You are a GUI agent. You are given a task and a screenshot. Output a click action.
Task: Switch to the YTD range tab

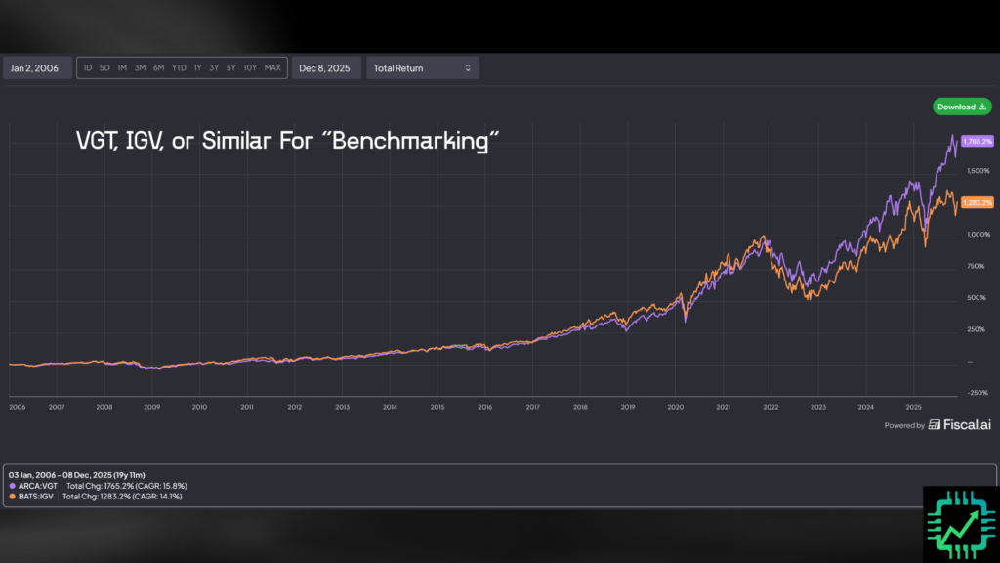pos(178,67)
